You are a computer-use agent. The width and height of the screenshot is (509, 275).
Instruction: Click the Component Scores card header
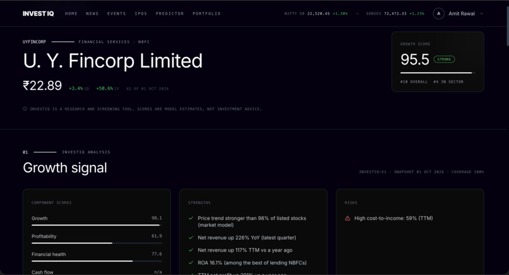point(51,202)
